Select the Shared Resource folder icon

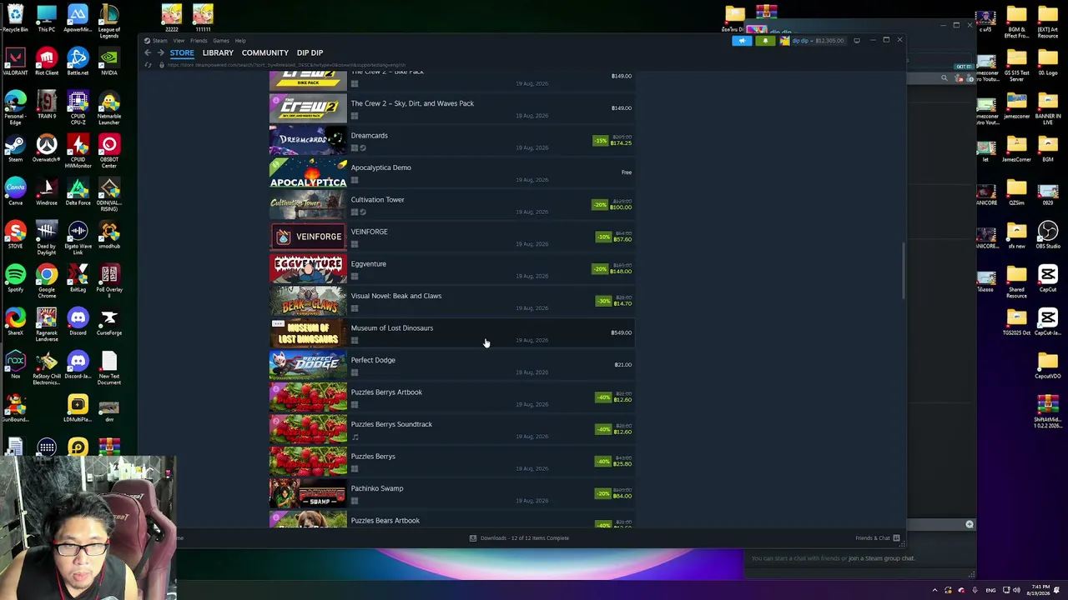1016,282
